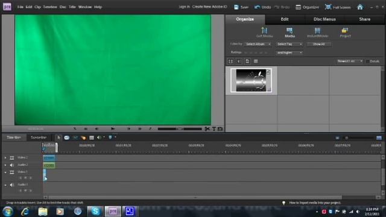Switch to the Sceneline tab
Image resolution: width=386 pixels, height=217 pixels.
(x=39, y=137)
